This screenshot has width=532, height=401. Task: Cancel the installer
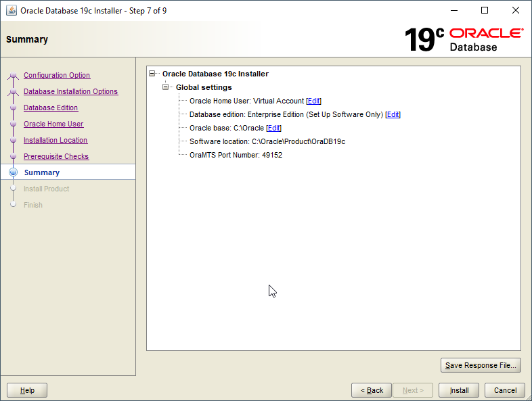tap(505, 390)
